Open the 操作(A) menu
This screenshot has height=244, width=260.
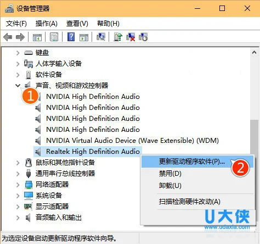pos(47,24)
